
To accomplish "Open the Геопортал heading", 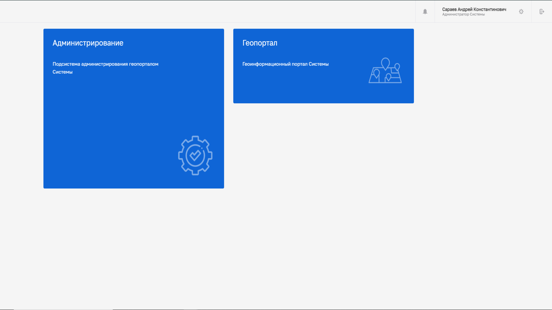I will (260, 43).
